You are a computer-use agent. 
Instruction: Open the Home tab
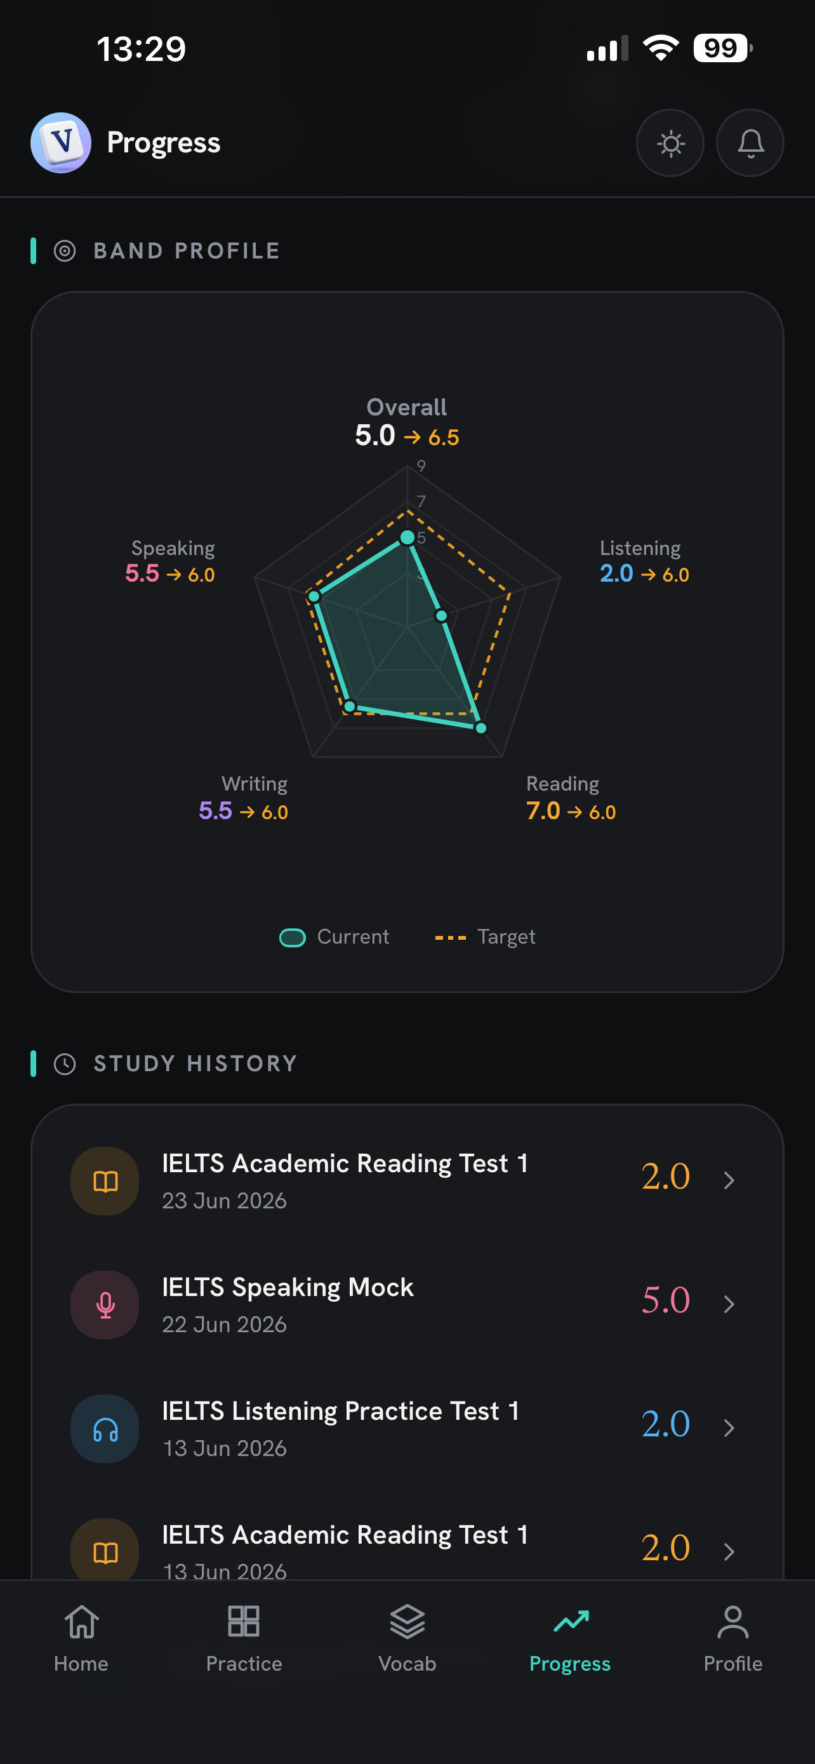(x=81, y=1639)
